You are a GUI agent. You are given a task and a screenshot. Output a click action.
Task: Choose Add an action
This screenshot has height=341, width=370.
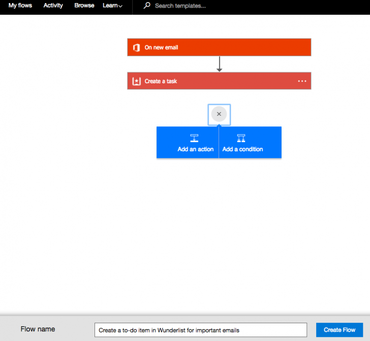click(x=188, y=143)
